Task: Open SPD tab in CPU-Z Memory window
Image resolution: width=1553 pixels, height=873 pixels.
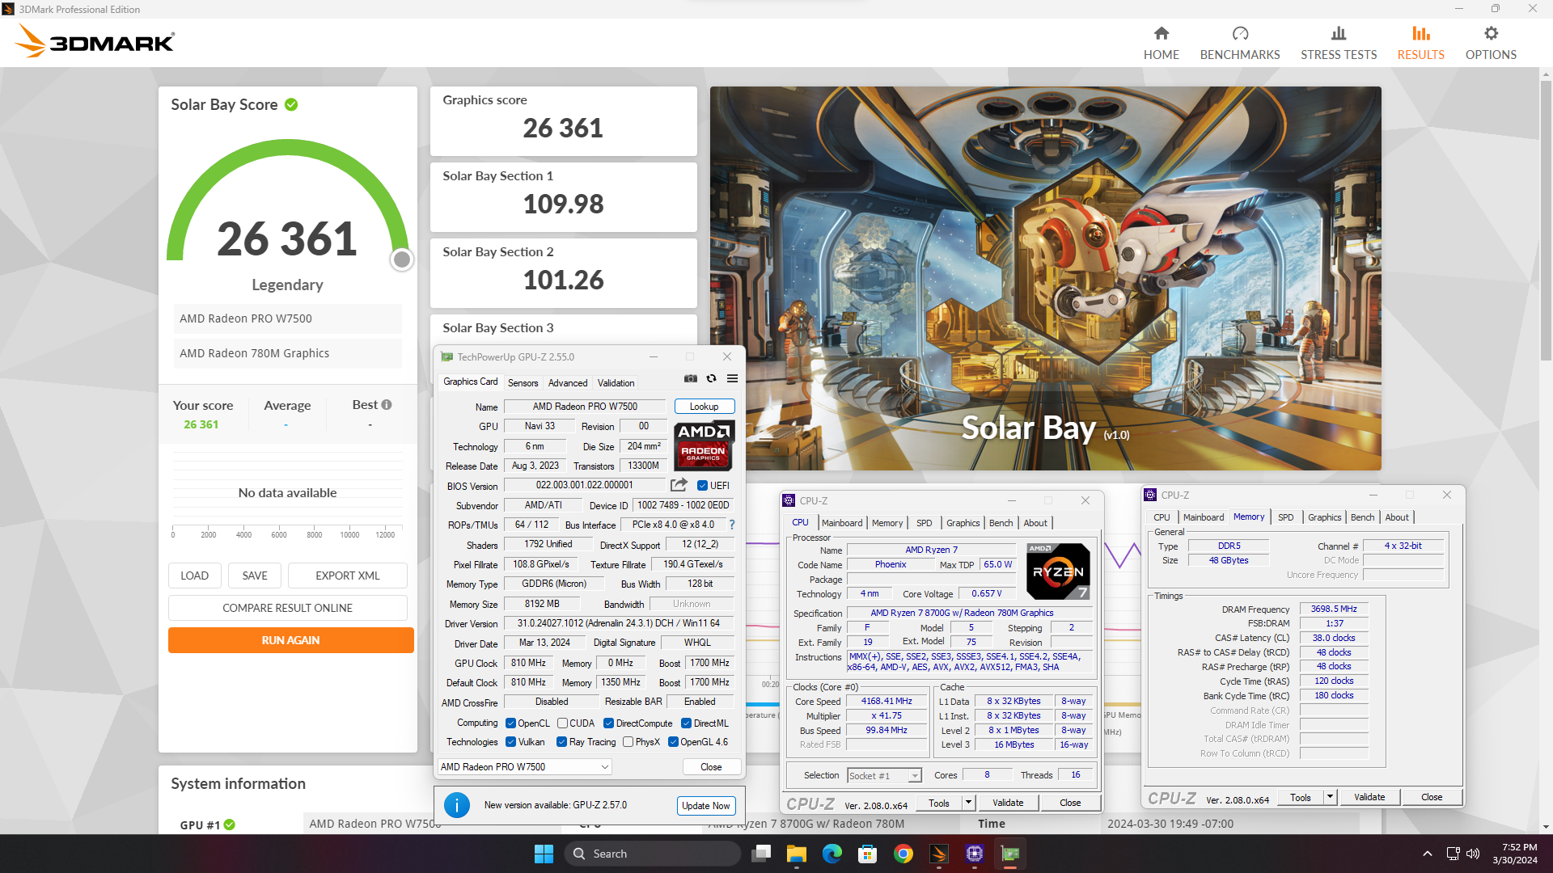Action: (1285, 517)
